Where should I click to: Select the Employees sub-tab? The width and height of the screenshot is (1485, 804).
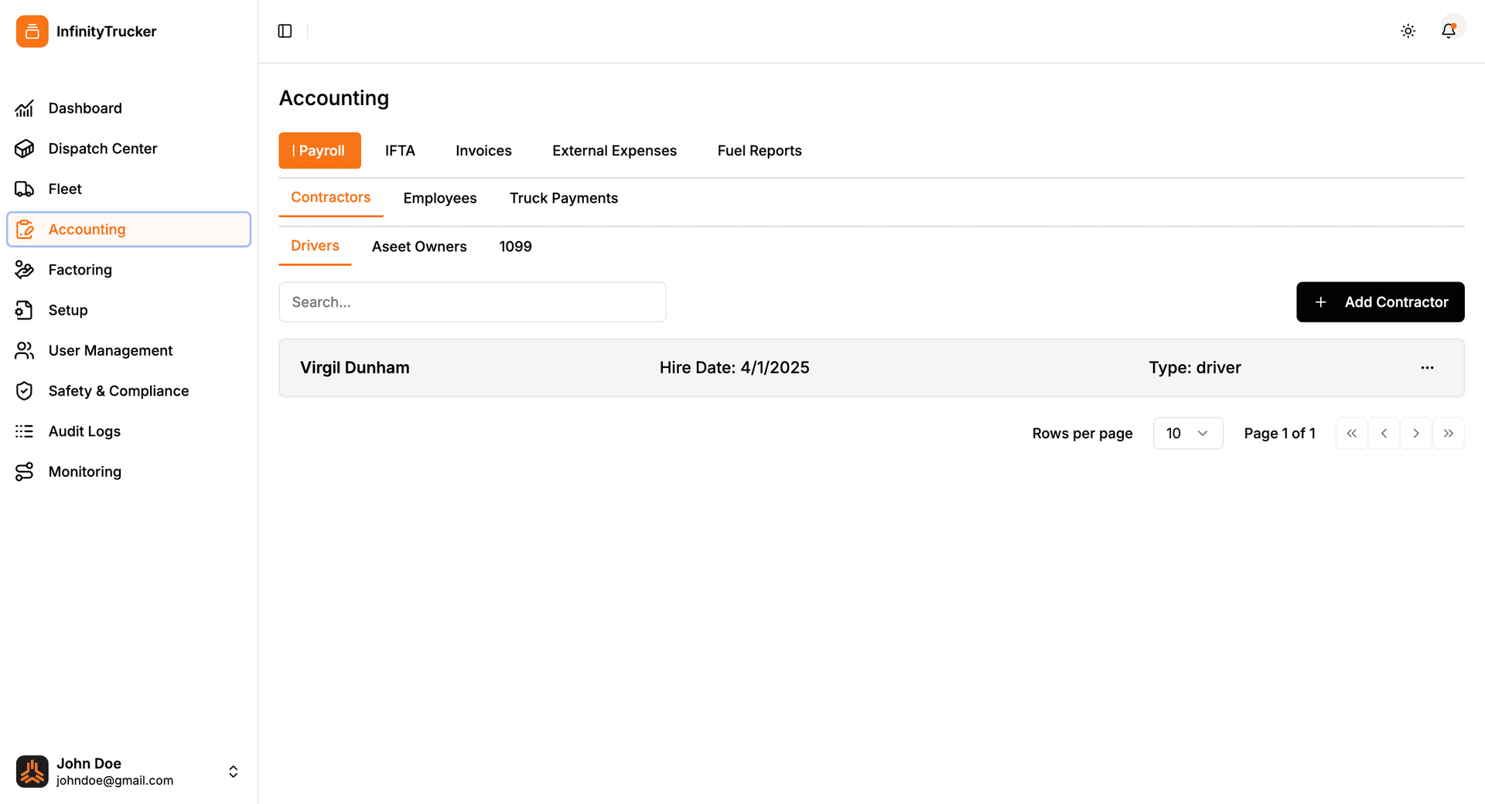click(439, 199)
